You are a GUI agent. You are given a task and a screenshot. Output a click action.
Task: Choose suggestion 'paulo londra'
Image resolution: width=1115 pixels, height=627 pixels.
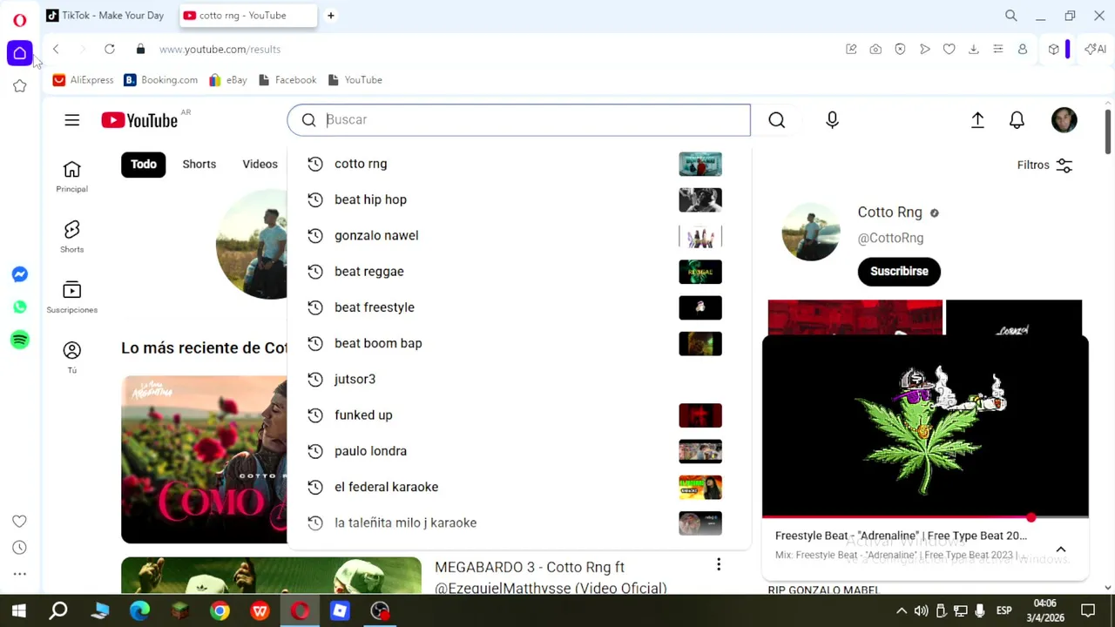pos(518,451)
